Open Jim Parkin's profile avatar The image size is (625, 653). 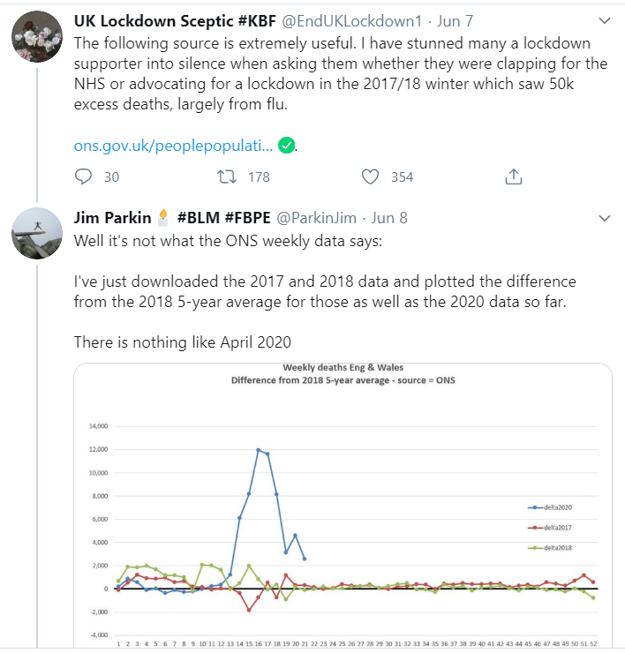pos(36,233)
